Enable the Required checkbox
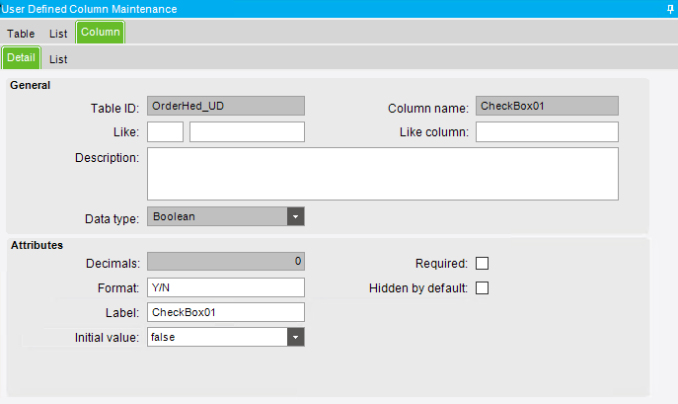Image resolution: width=678 pixels, height=404 pixels. (483, 263)
